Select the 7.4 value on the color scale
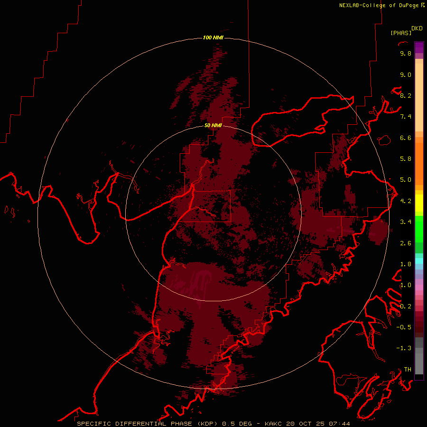427x427 pixels. (406, 117)
